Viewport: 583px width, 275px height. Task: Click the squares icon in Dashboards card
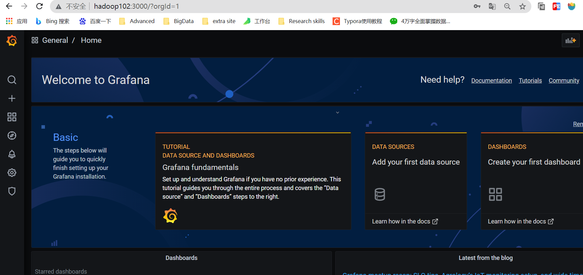pyautogui.click(x=495, y=194)
